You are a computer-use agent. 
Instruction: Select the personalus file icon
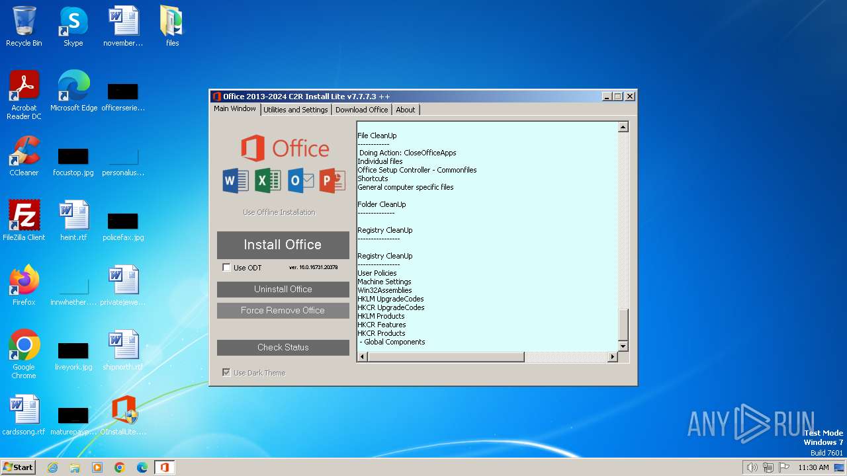[123, 161]
